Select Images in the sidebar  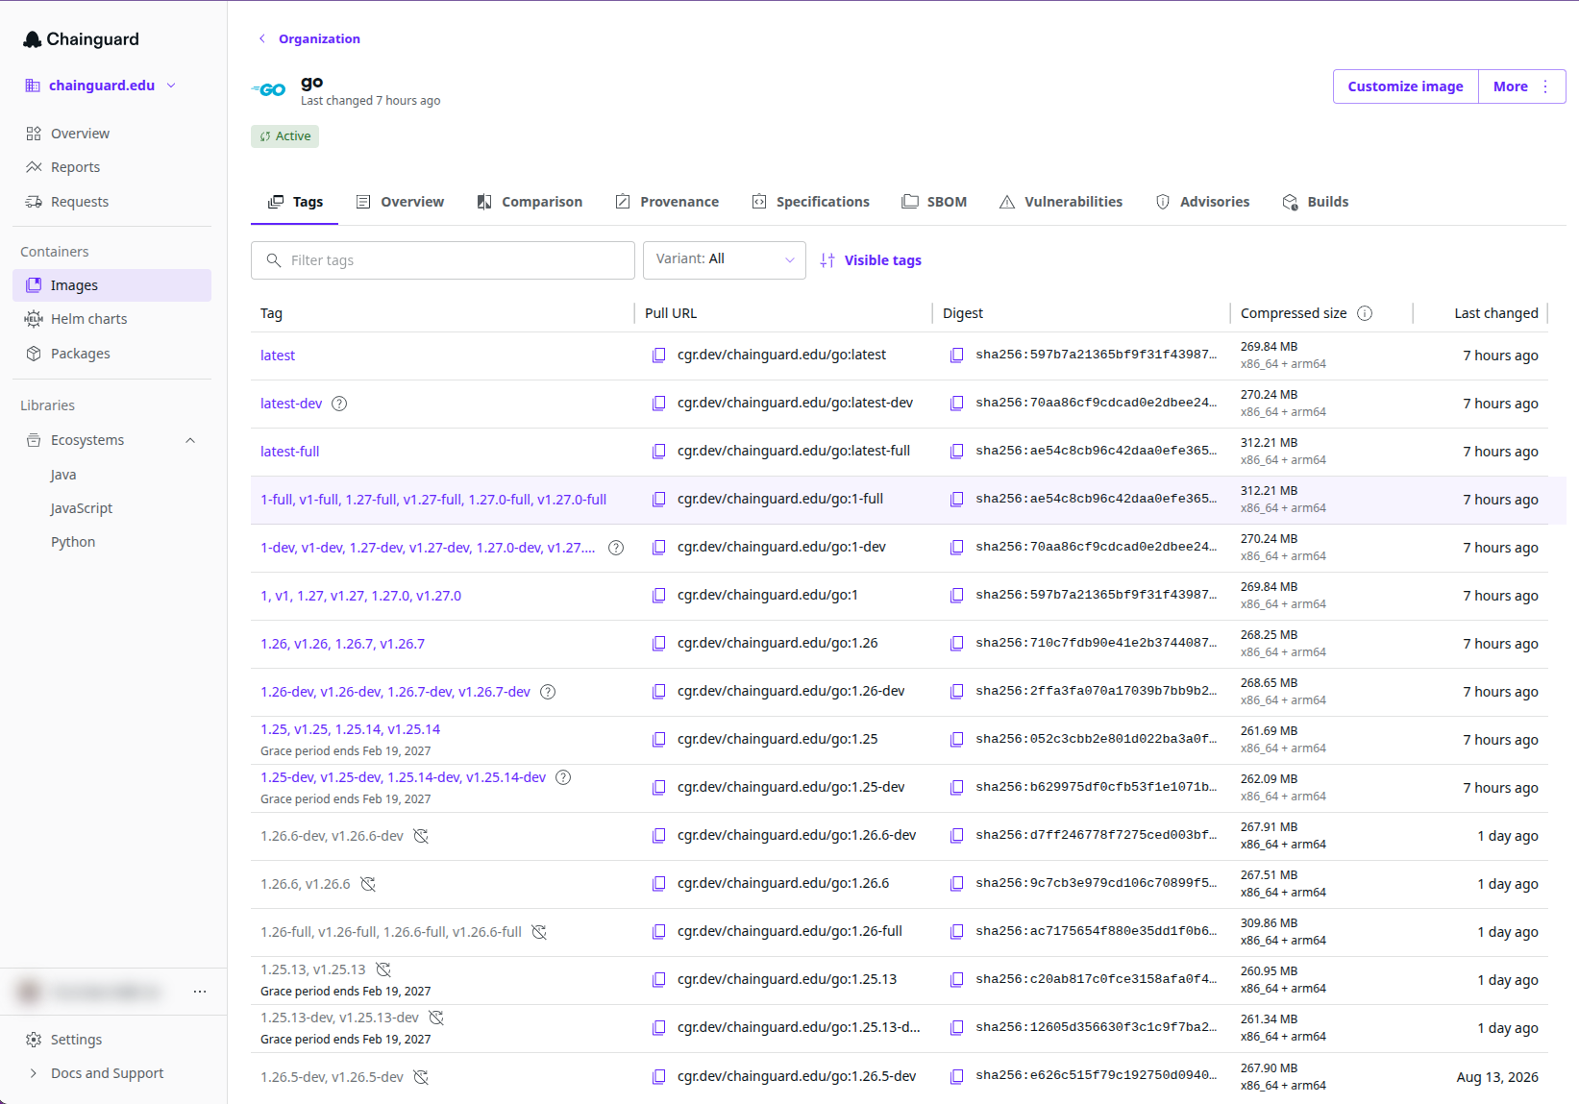click(111, 285)
